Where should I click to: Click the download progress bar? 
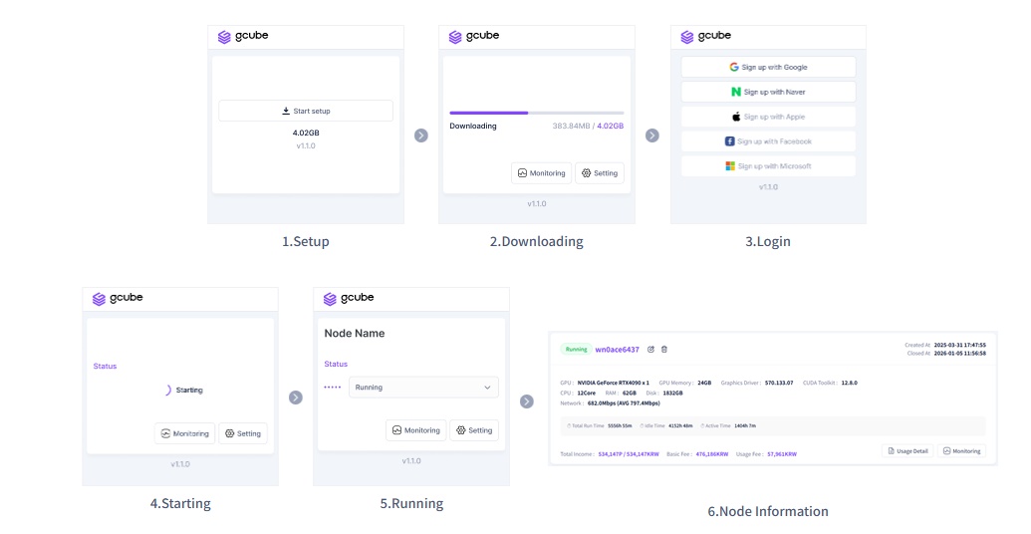click(537, 114)
